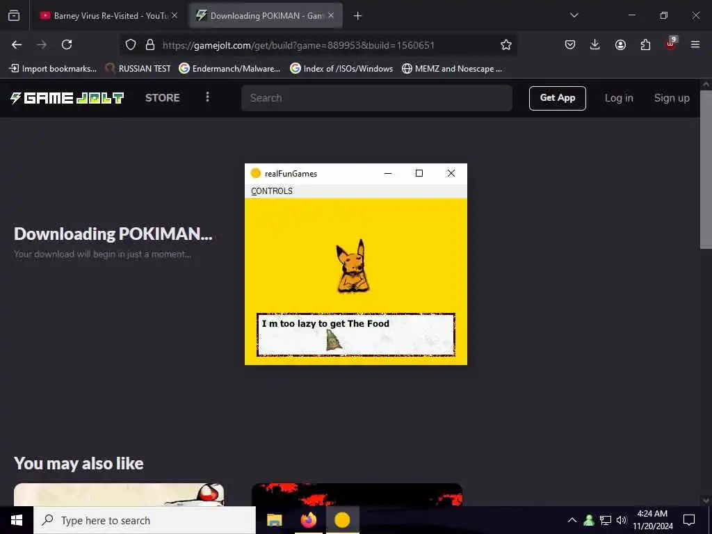Close the Downloading POKIMAN tab
The width and height of the screenshot is (712, 534).
coord(331,15)
